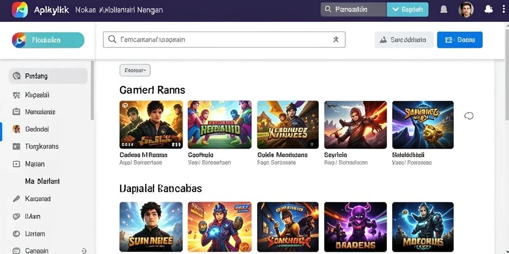This screenshot has height=254, width=509.
Task: Open the teal Segdah dropdown
Action: [x=408, y=10]
